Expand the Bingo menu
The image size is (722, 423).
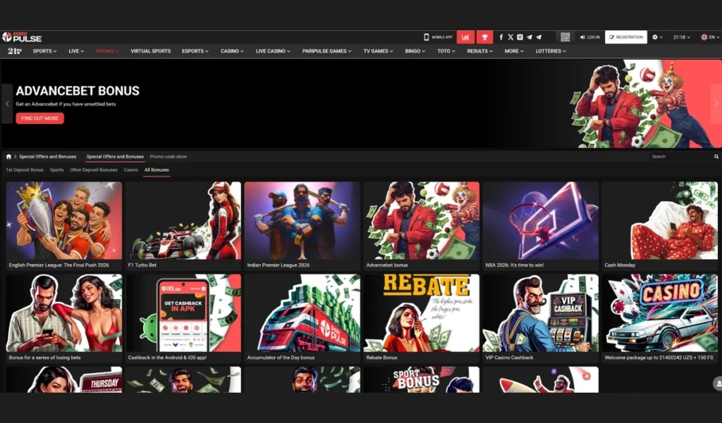(x=415, y=51)
